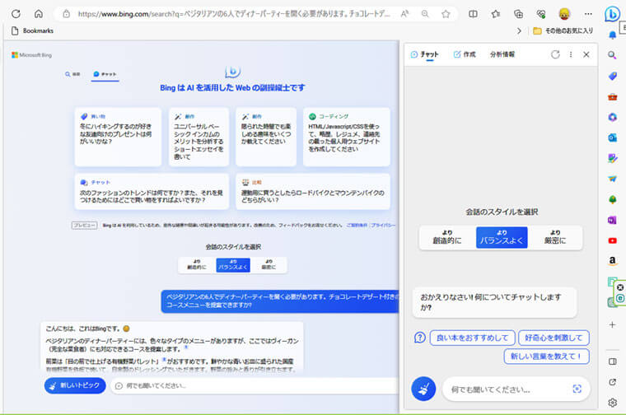The image size is (626, 415).
Task: Click 新しい言葉を教えて！ suggestion
Action: click(x=547, y=356)
